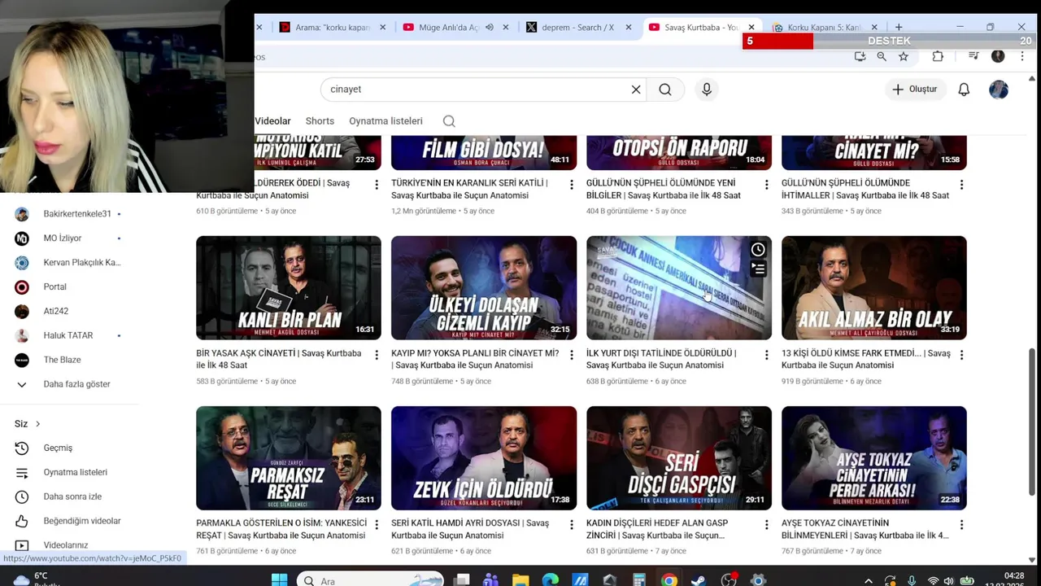Open 'ZEVK İÇİN ÖLDÜRDÜ' video thumbnail
Screen dimensions: 1041x586
[x=484, y=458]
